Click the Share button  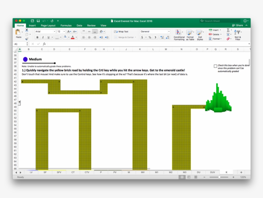[238, 25]
